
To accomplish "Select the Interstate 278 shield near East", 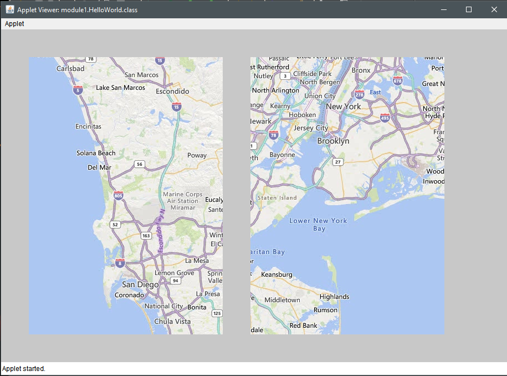I will tap(359, 94).
